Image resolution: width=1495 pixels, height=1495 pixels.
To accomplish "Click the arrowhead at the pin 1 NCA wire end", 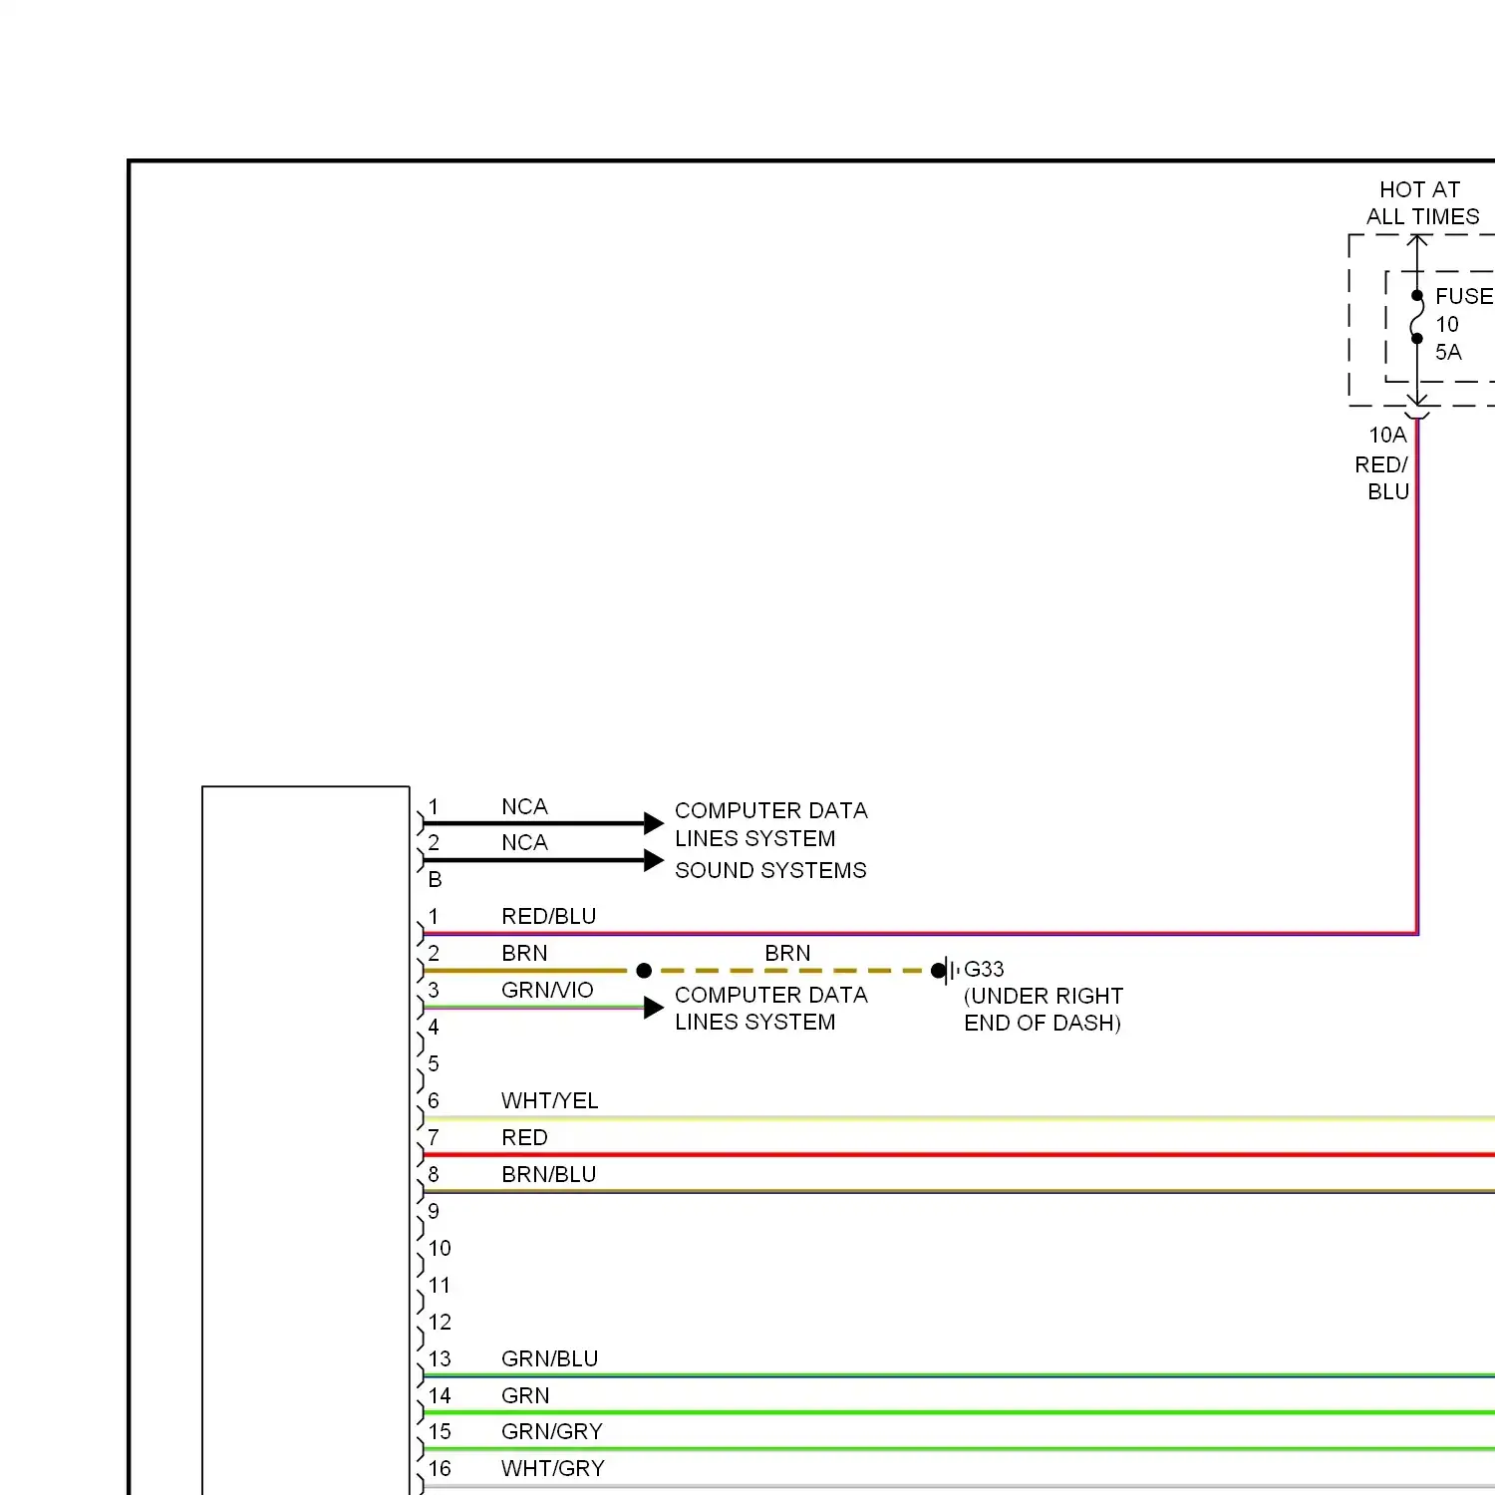I will [654, 823].
